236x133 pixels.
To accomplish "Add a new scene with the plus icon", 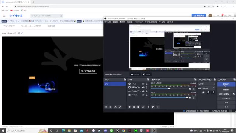I will (x=106, y=107).
